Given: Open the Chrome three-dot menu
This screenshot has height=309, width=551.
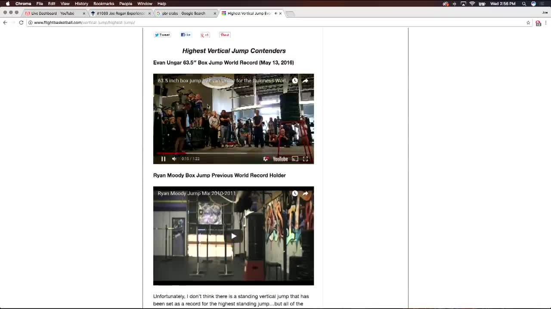Looking at the screenshot, I should click(546, 23).
